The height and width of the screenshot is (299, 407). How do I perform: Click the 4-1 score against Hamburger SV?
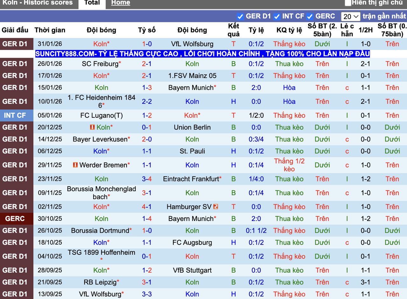click(147, 207)
